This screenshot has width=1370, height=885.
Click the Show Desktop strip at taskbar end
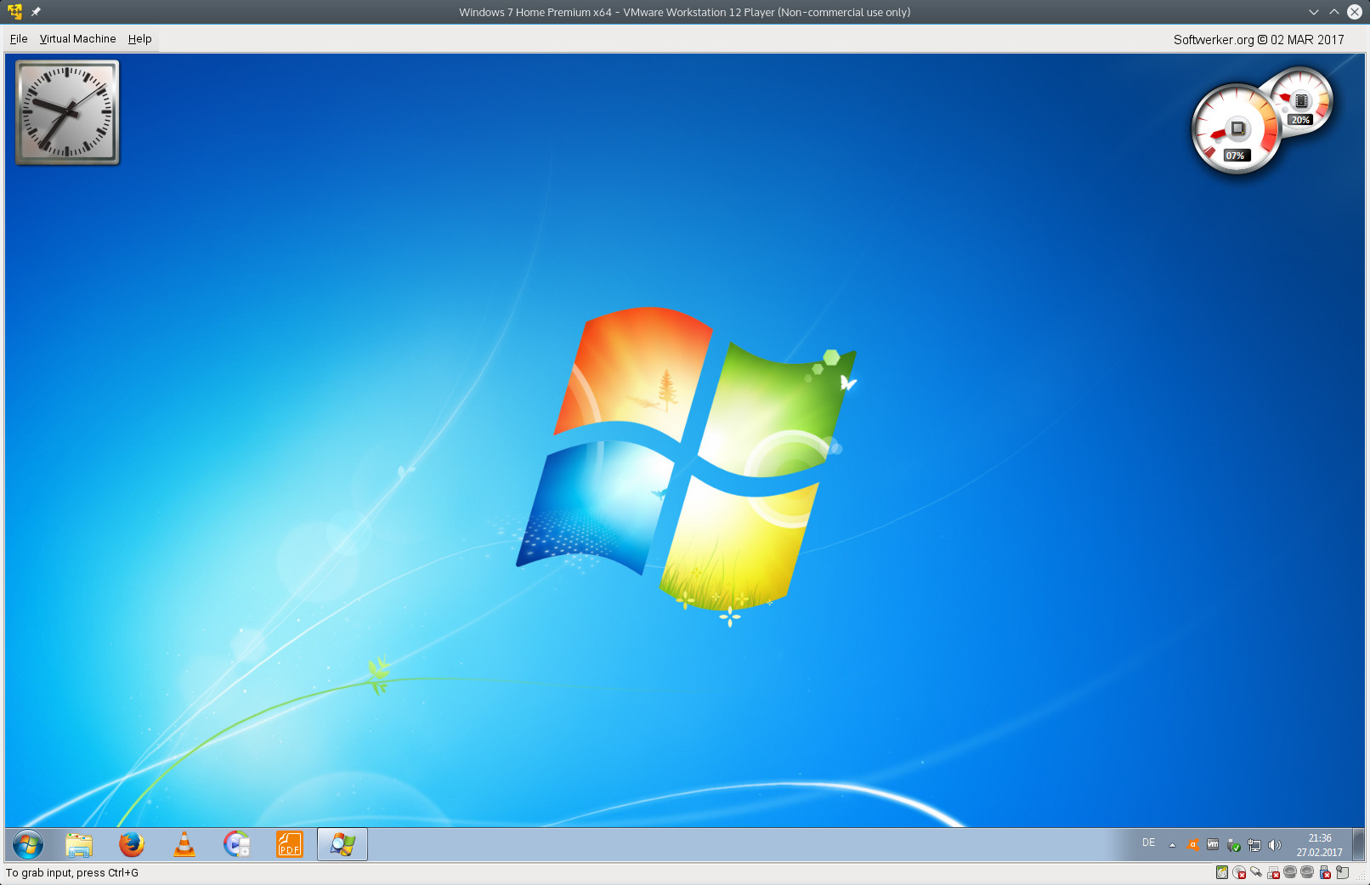pyautogui.click(x=1359, y=845)
